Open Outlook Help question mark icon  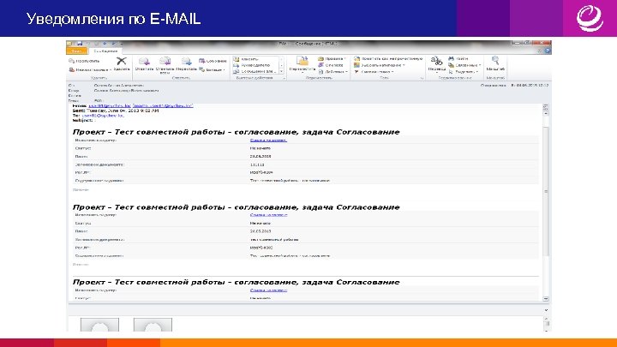click(548, 51)
